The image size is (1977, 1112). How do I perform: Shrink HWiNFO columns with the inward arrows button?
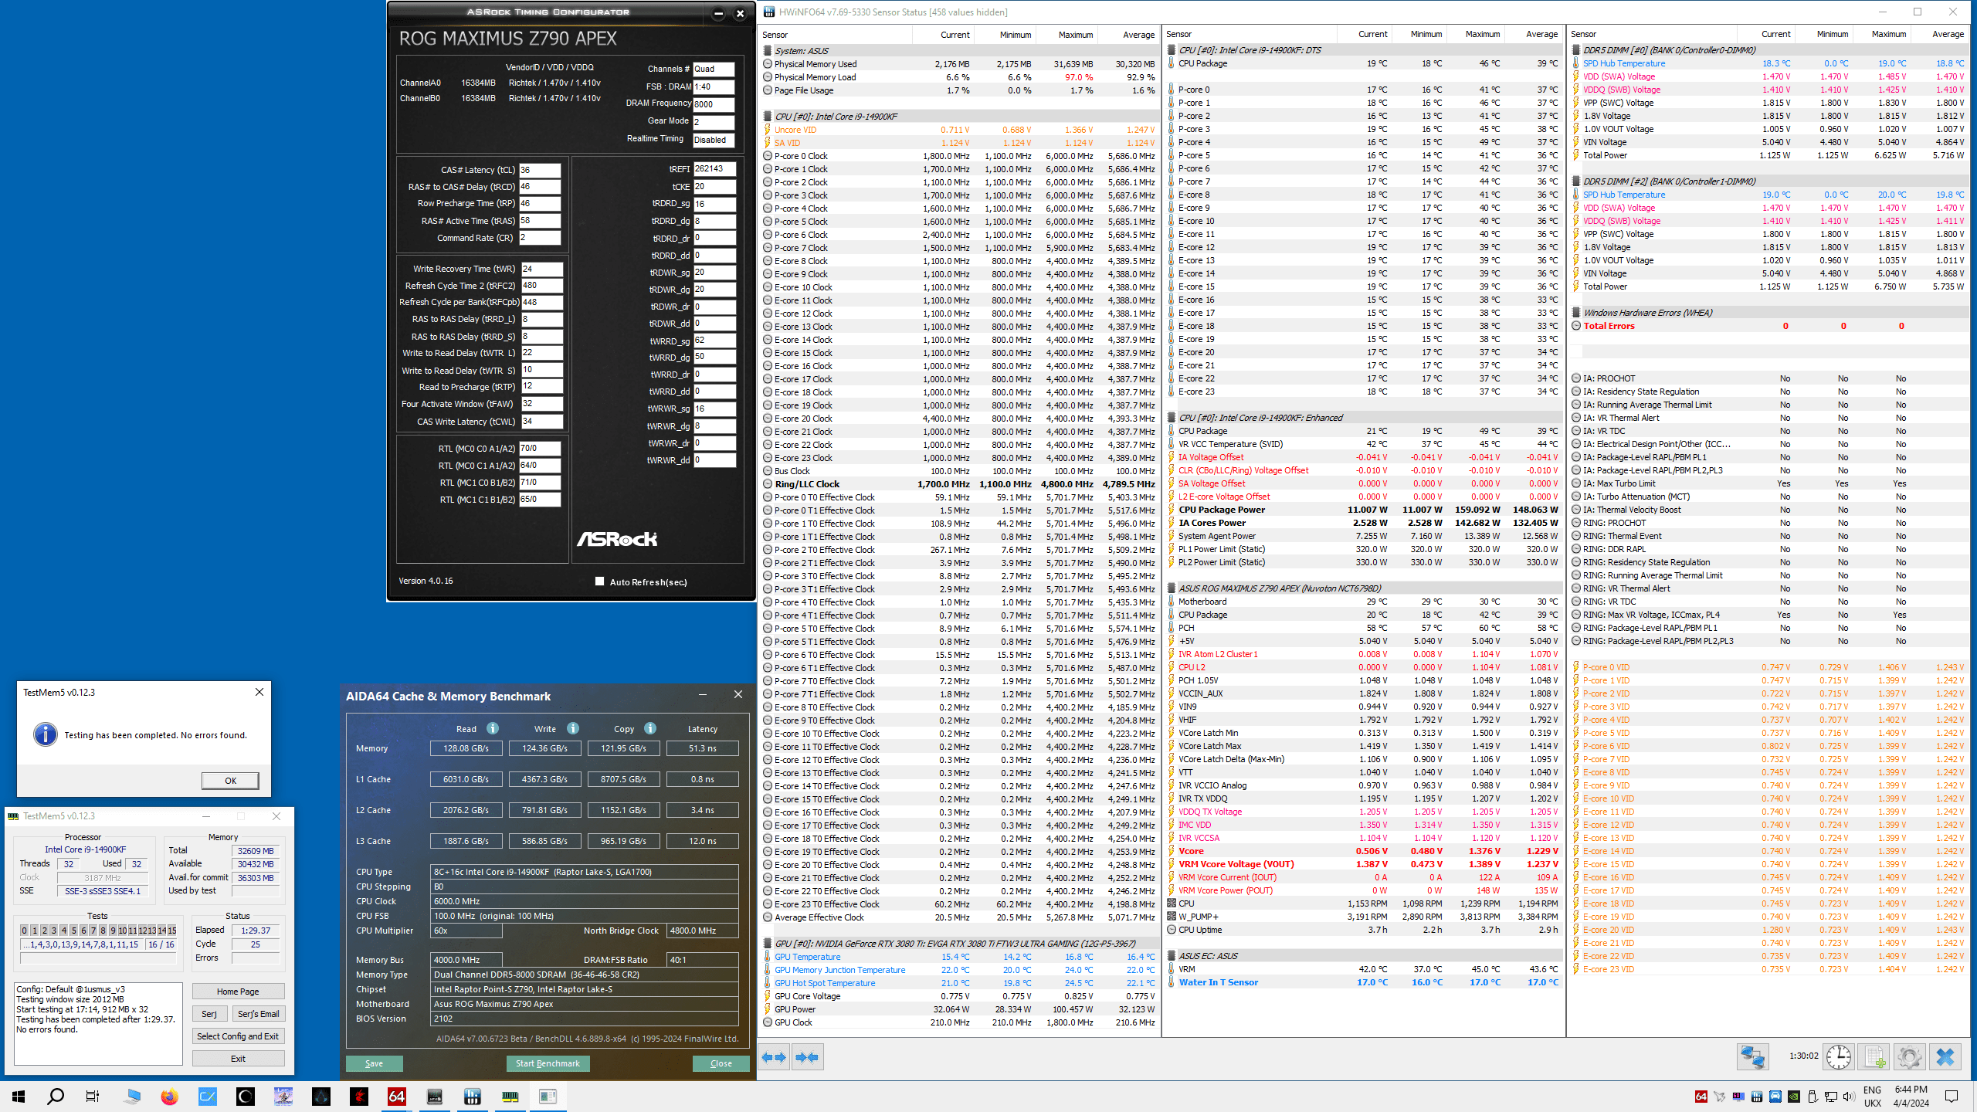pyautogui.click(x=807, y=1057)
